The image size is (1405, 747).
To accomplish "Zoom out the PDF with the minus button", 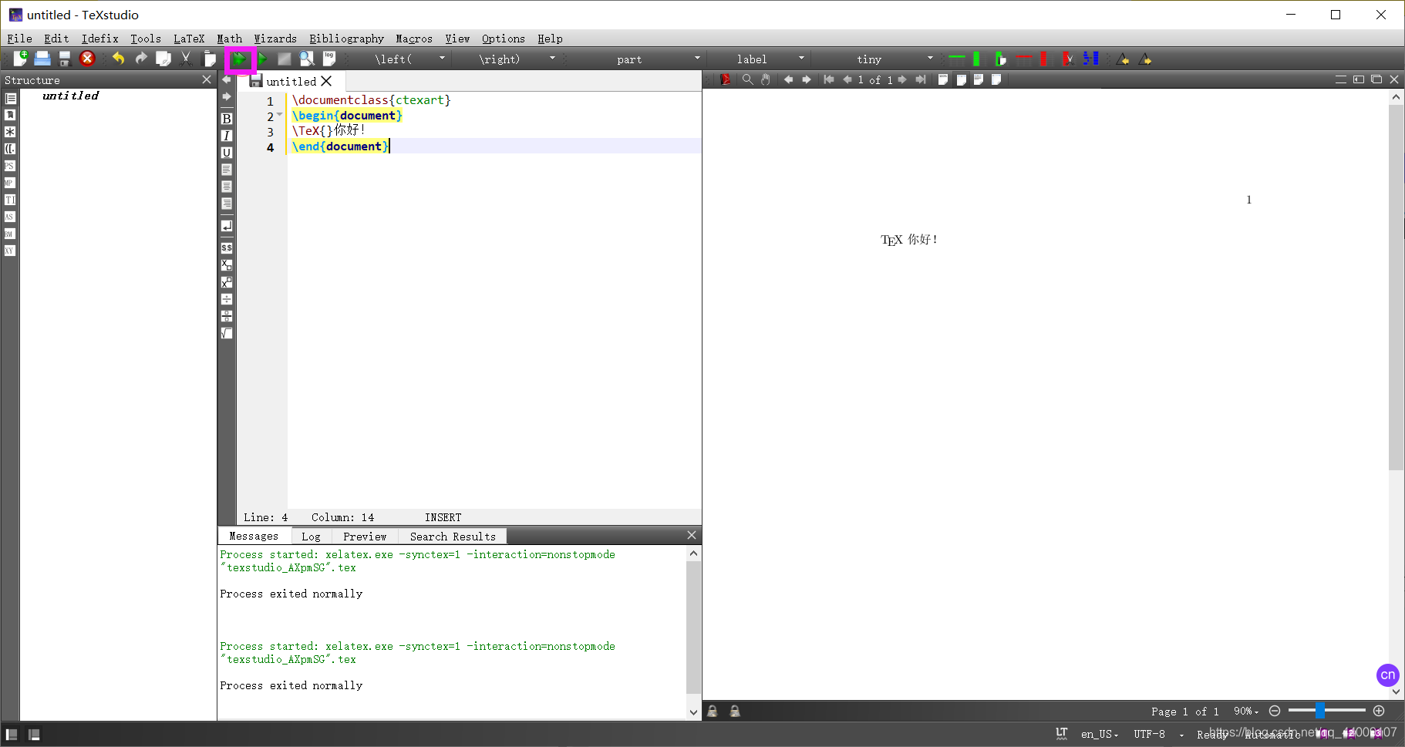I will [x=1275, y=711].
